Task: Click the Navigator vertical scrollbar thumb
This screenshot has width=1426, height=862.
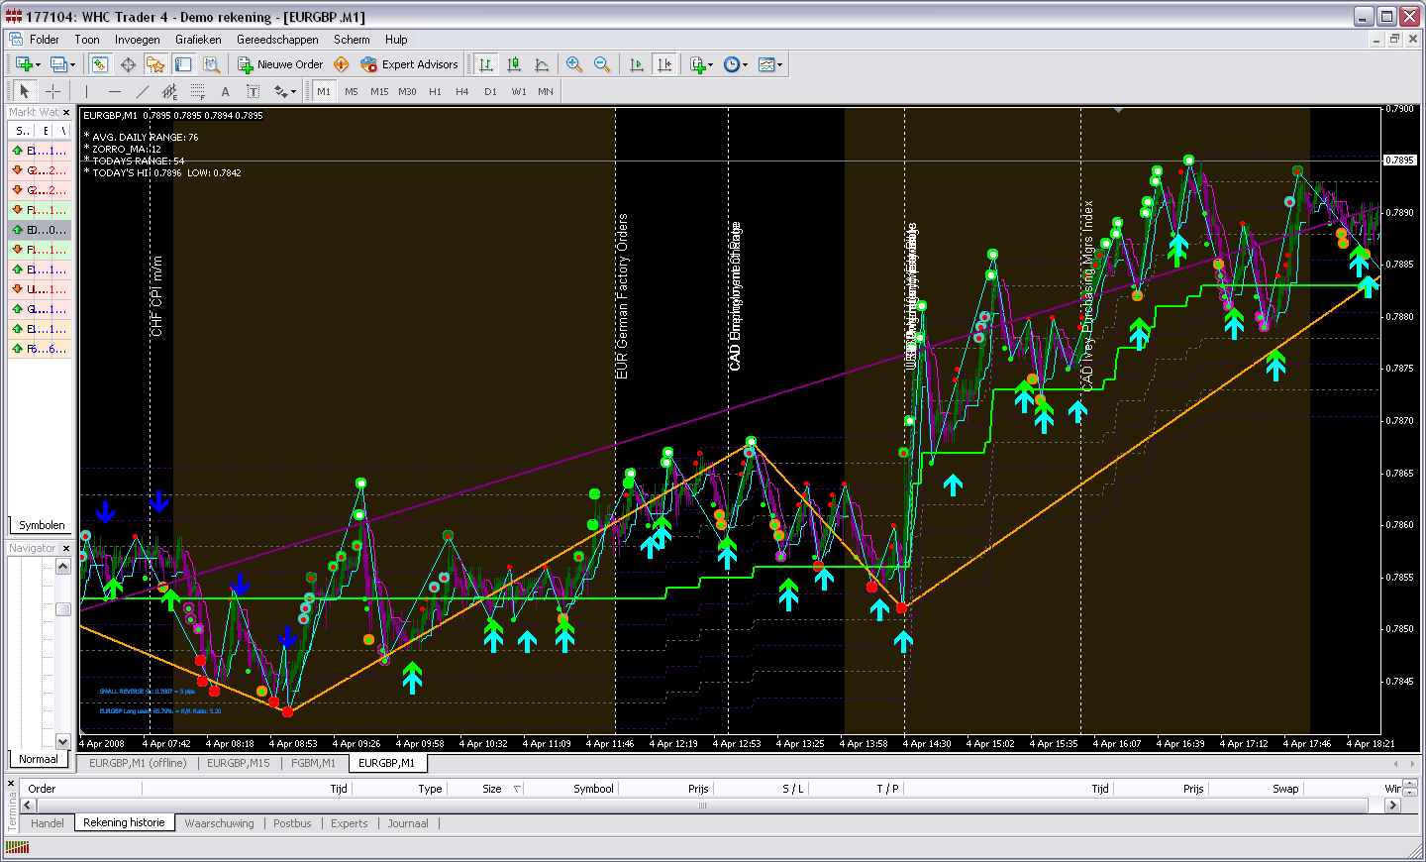Action: 63,609
